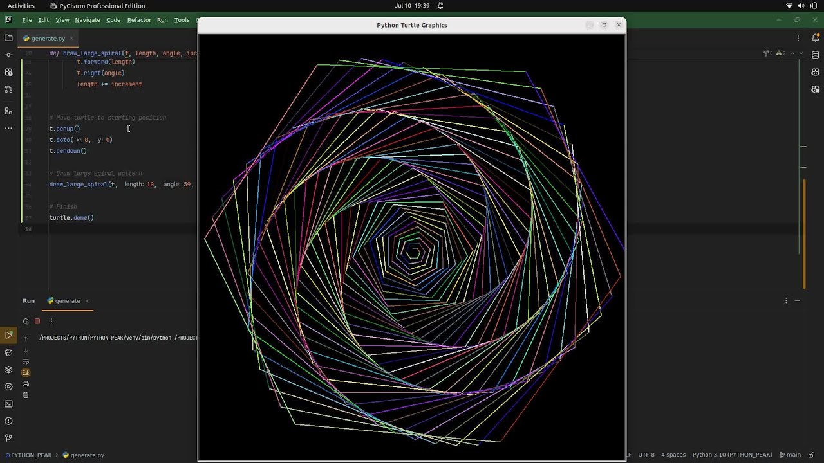Open Wi-Fi network indicator in top bar
824x463 pixels.
tap(789, 6)
